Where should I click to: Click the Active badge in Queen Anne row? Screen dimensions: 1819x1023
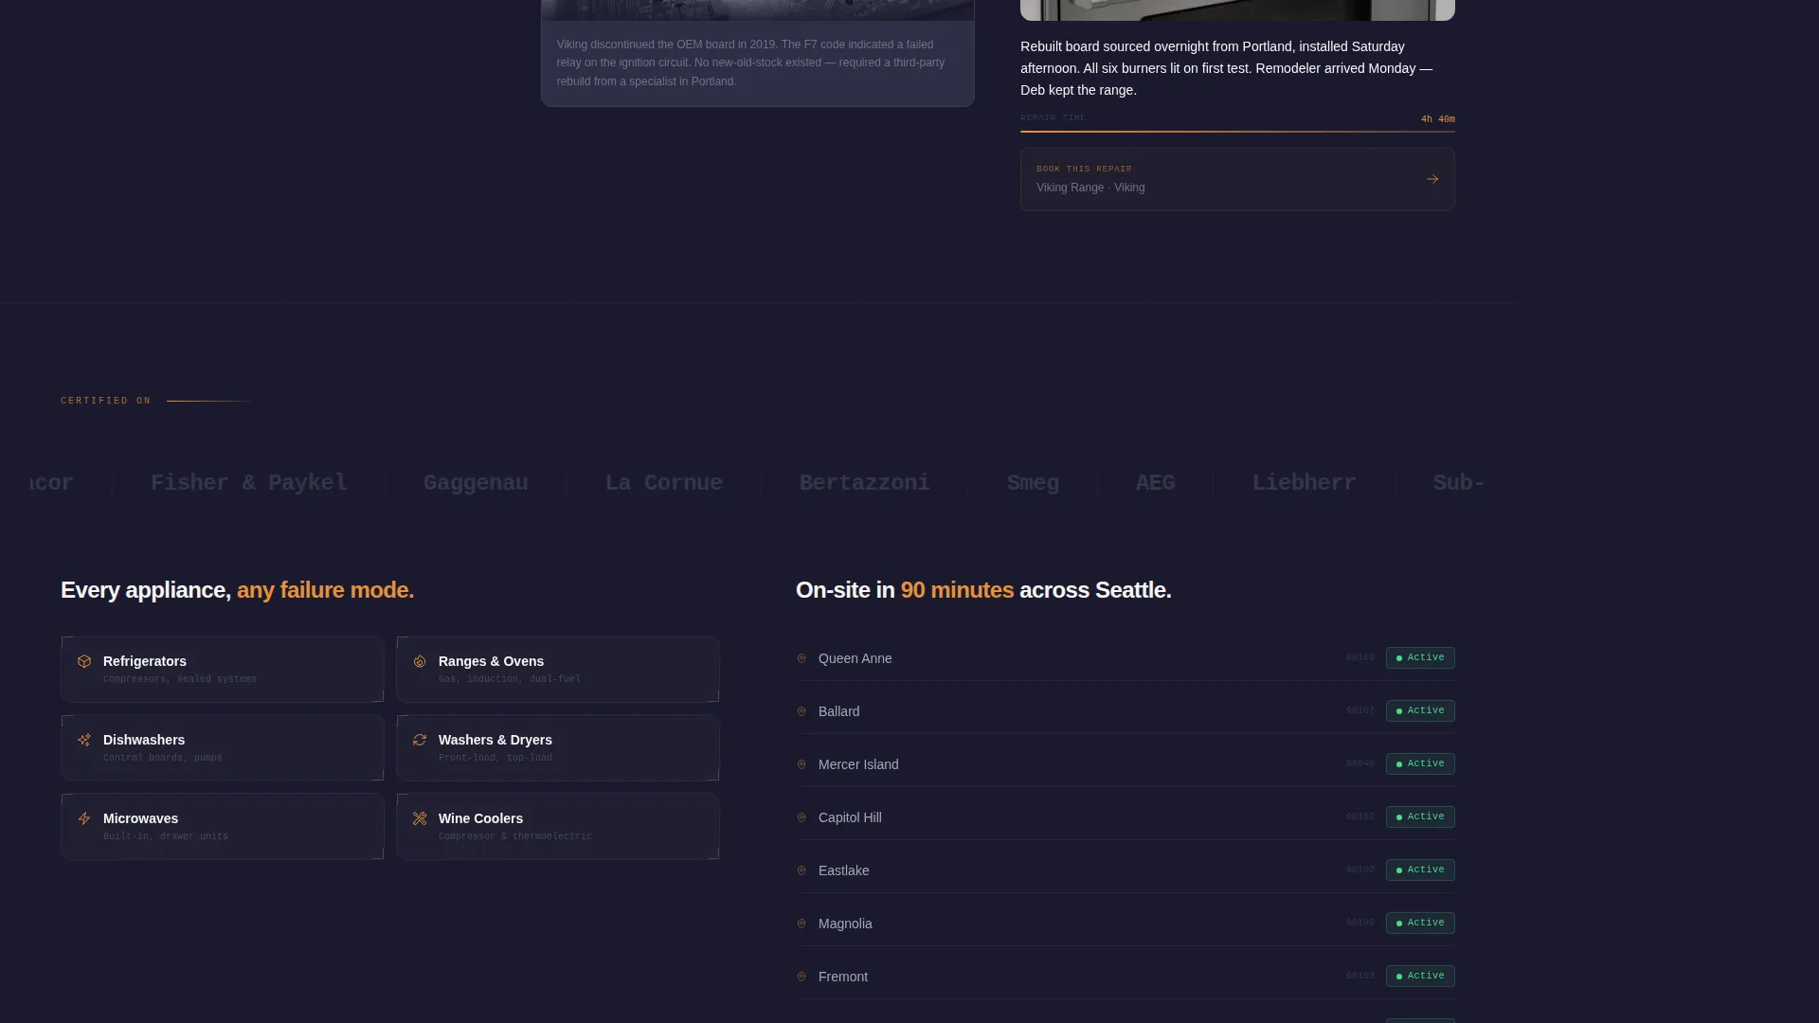(1420, 657)
